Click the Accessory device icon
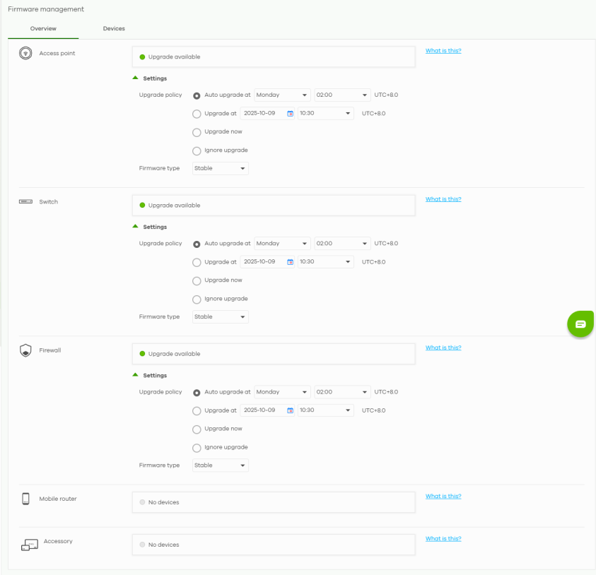This screenshot has height=575, width=596. pyautogui.click(x=29, y=545)
